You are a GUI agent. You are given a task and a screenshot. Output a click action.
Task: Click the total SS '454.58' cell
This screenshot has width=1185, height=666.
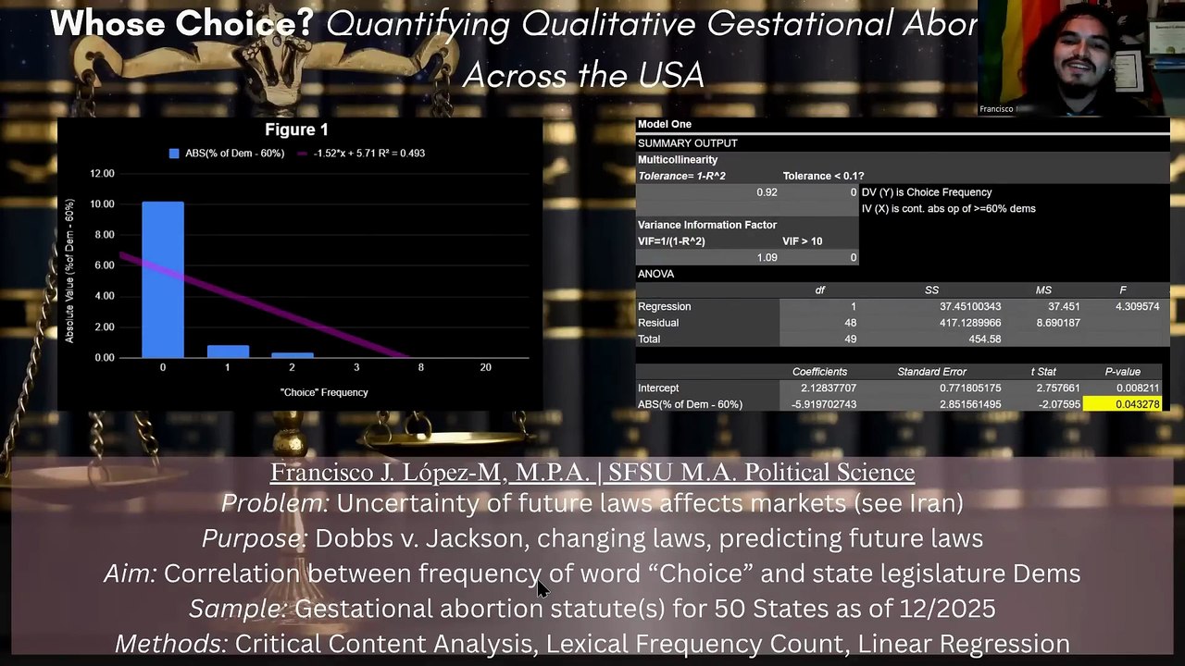click(x=984, y=339)
